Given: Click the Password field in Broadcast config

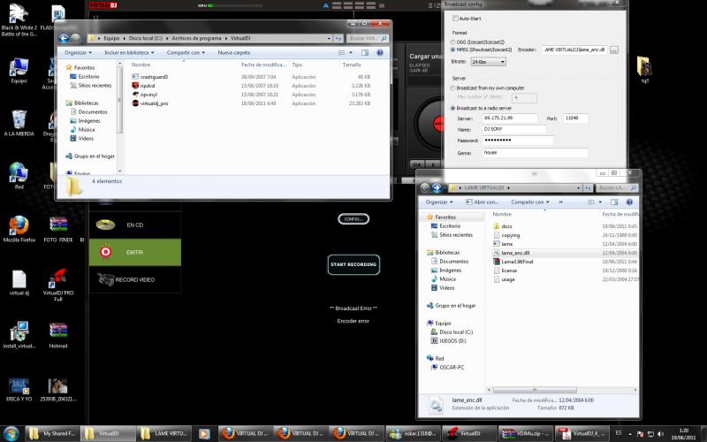Looking at the screenshot, I should tap(518, 141).
